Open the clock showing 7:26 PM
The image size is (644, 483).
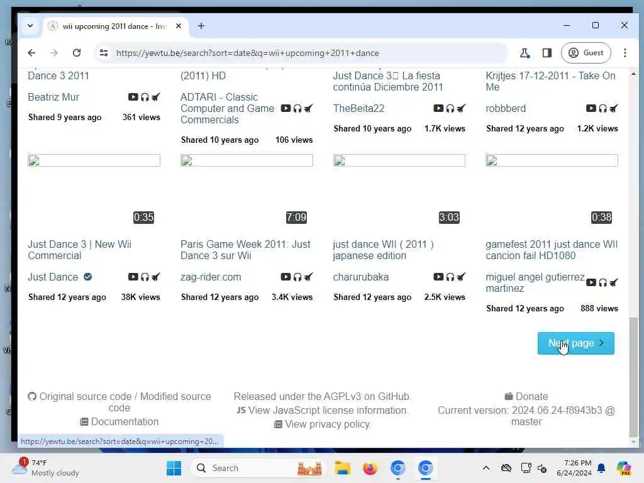click(x=574, y=468)
